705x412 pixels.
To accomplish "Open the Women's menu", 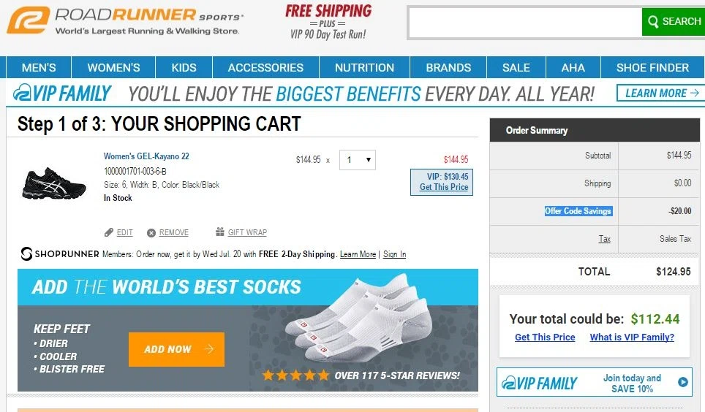I will pos(113,67).
